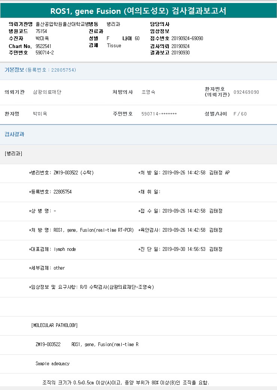Viewport: 277px width, 390px height.
Task: Select the 검사결과 section heading
Action: (x=14, y=134)
